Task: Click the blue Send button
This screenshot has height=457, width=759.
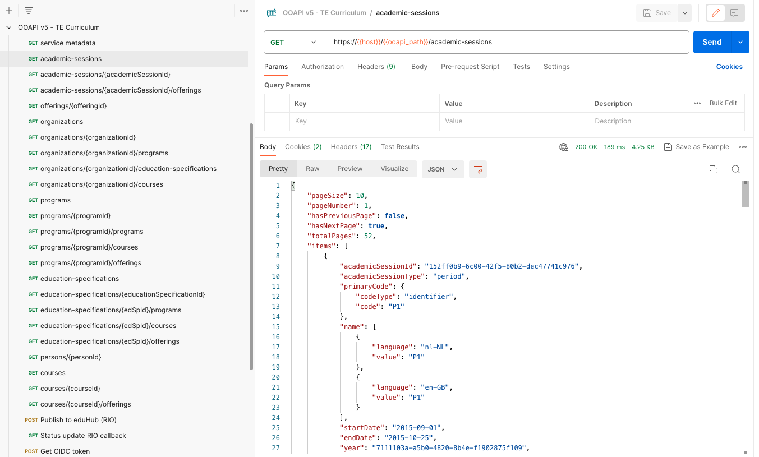Action: pyautogui.click(x=712, y=42)
